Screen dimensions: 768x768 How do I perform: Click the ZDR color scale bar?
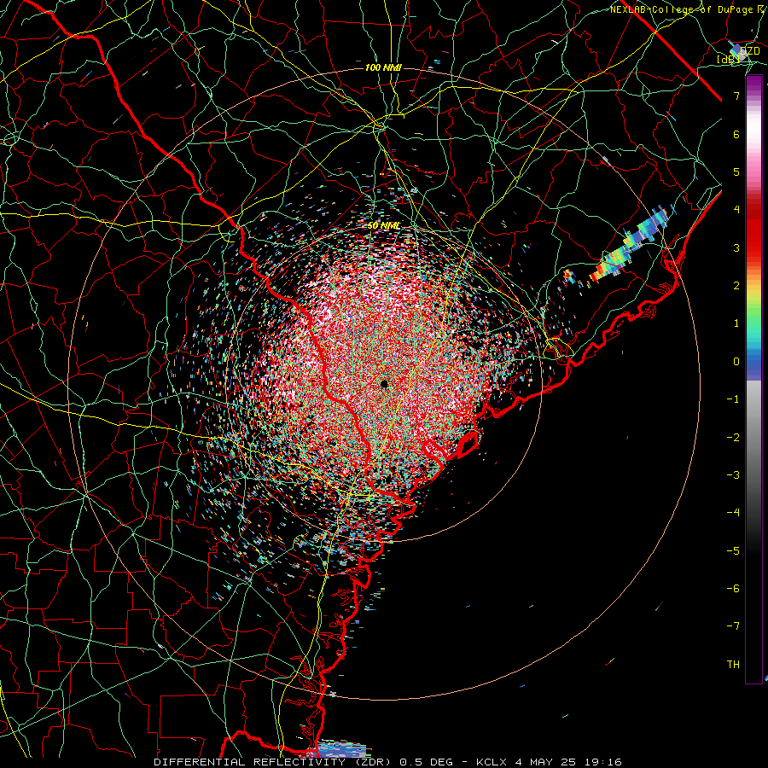753,379
